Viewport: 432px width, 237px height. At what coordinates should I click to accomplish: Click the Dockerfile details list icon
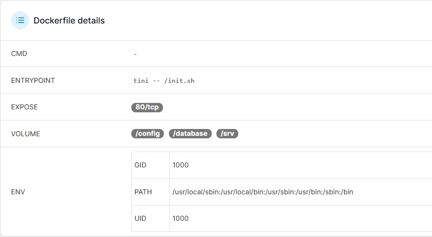point(20,20)
